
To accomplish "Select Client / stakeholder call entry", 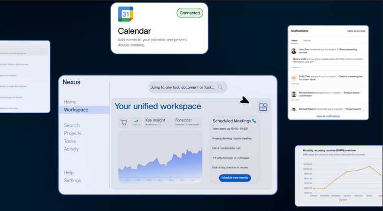I will click(227, 148).
